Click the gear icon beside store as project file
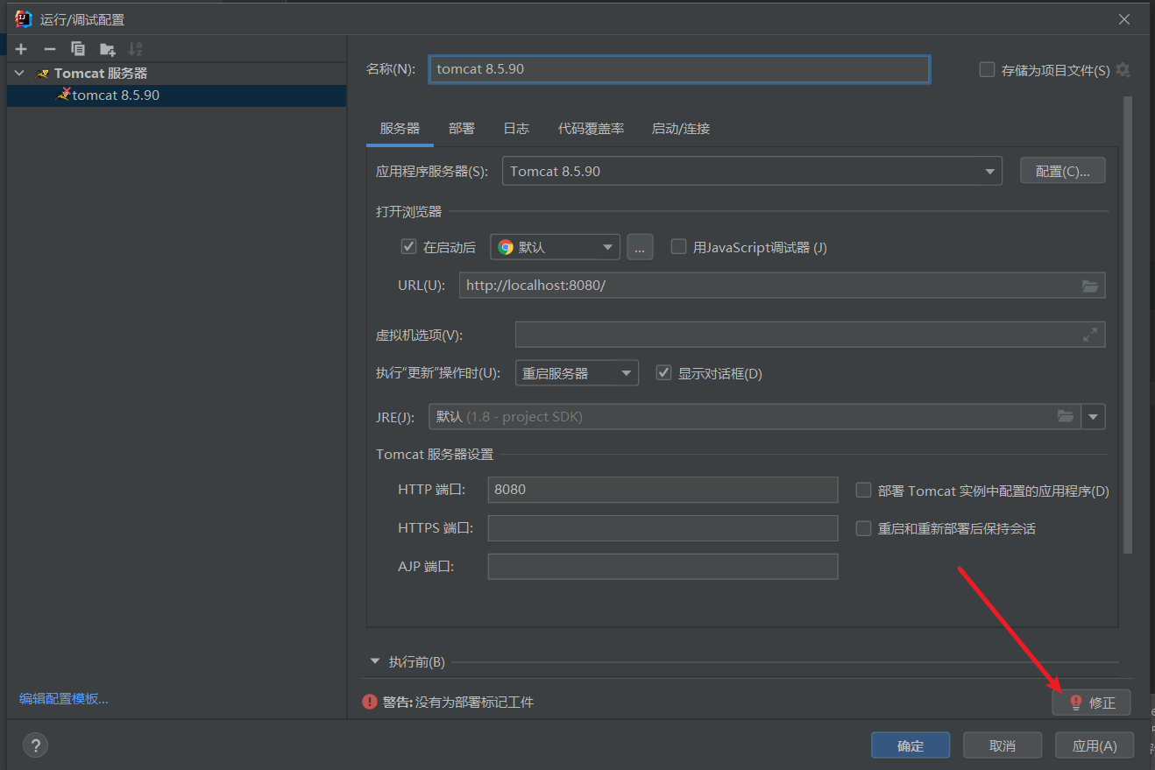This screenshot has width=1155, height=770. point(1123,70)
